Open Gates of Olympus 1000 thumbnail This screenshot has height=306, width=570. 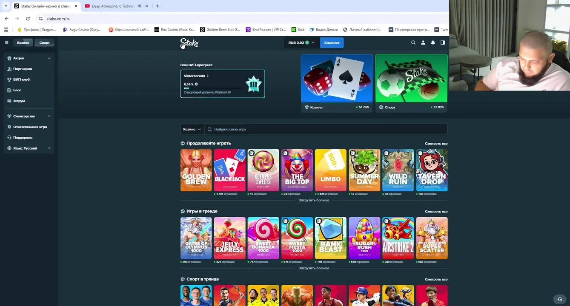(x=196, y=238)
